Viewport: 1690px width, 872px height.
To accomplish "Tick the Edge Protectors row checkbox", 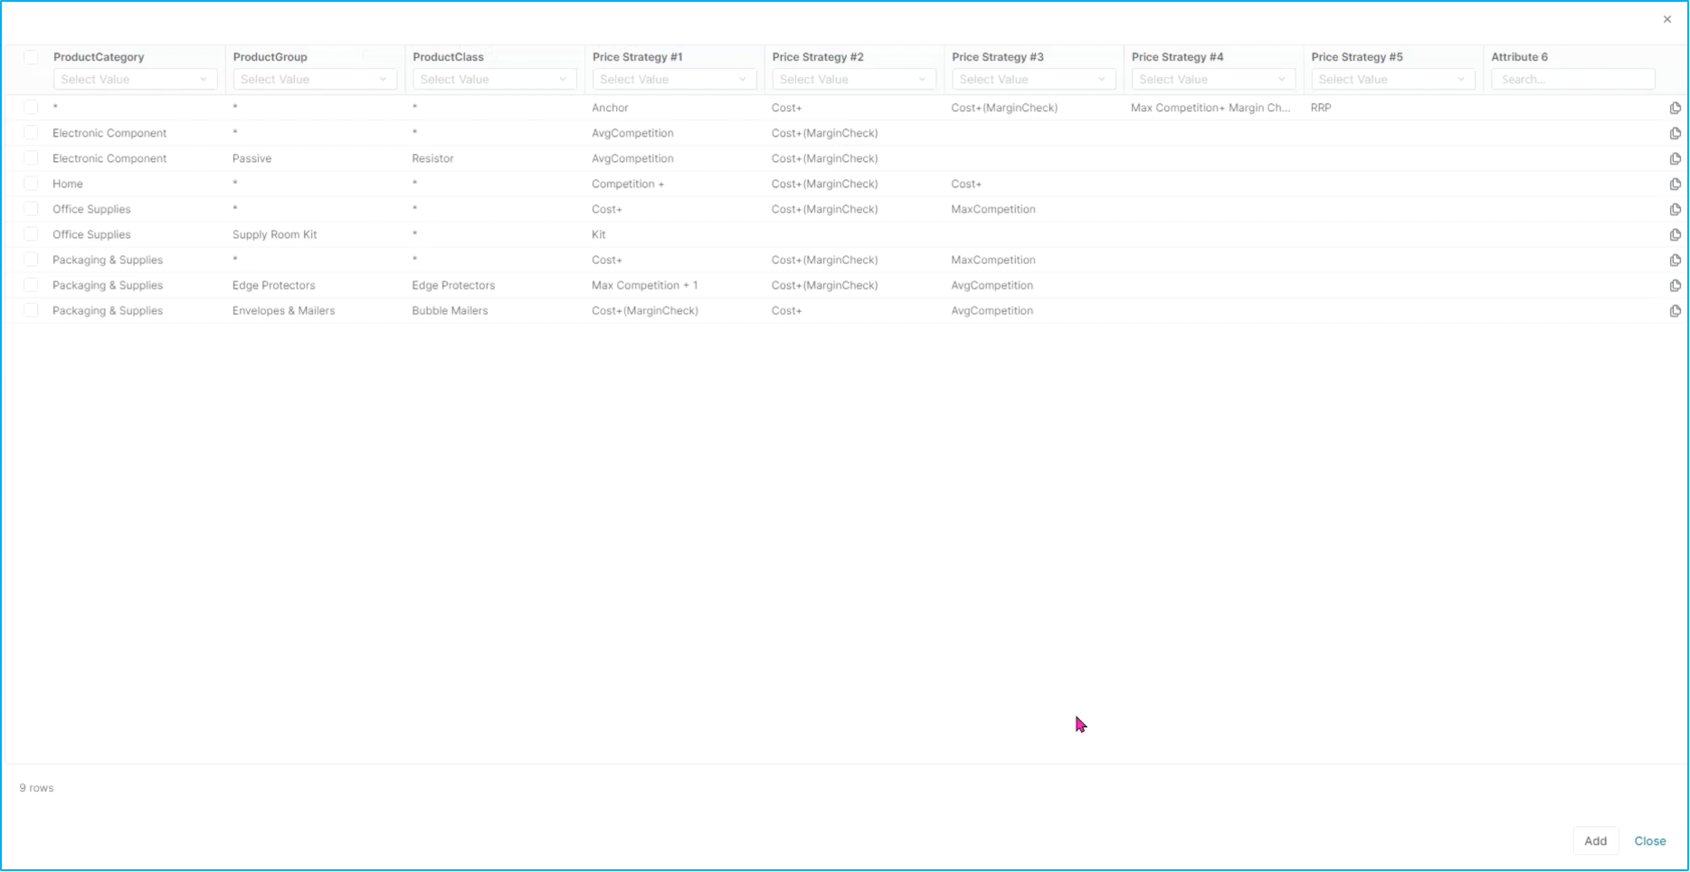I will pos(31,285).
